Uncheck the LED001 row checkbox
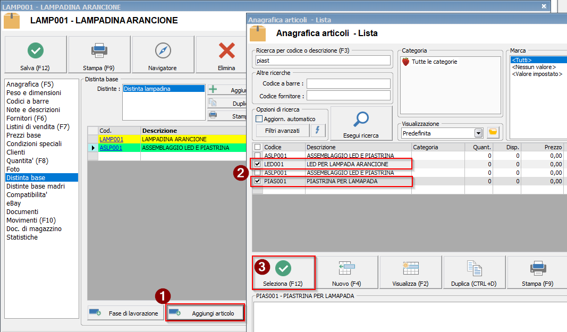This screenshot has height=332, width=567. pyautogui.click(x=258, y=164)
